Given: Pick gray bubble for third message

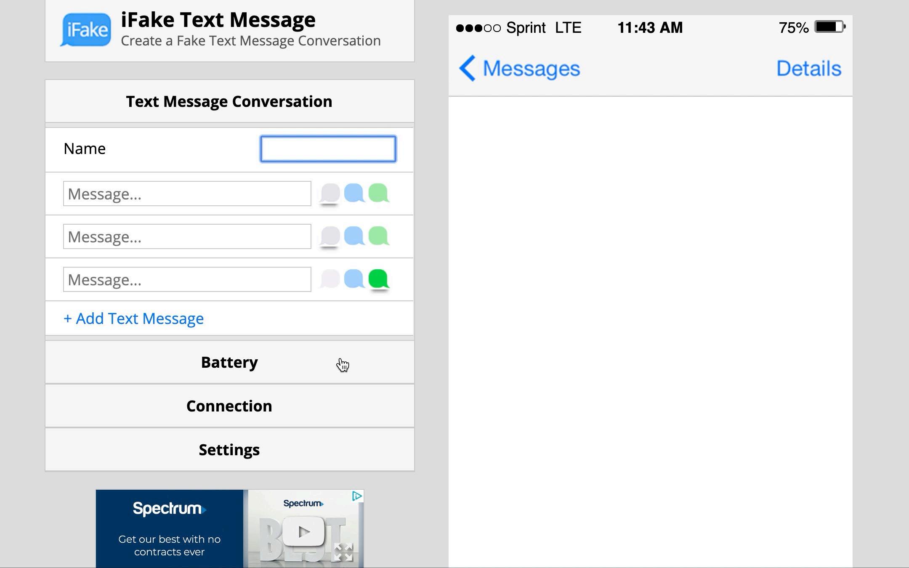Looking at the screenshot, I should (x=330, y=279).
